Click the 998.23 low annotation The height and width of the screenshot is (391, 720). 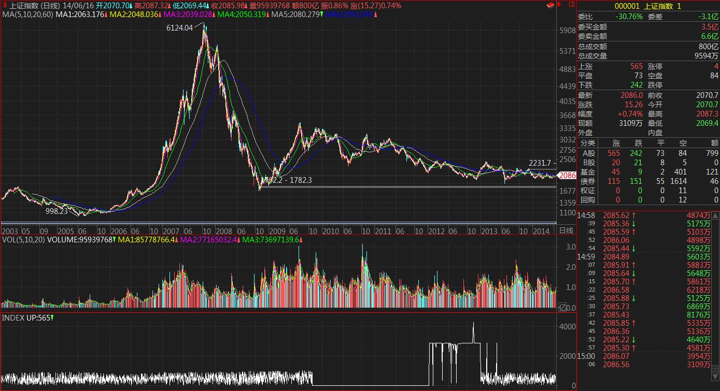point(57,211)
